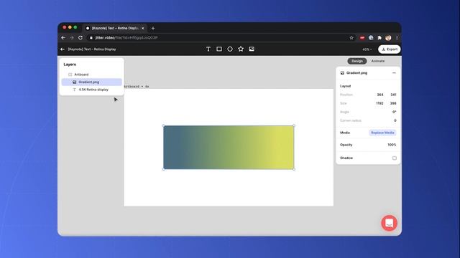Edit the Corner radius value

[x=395, y=120]
